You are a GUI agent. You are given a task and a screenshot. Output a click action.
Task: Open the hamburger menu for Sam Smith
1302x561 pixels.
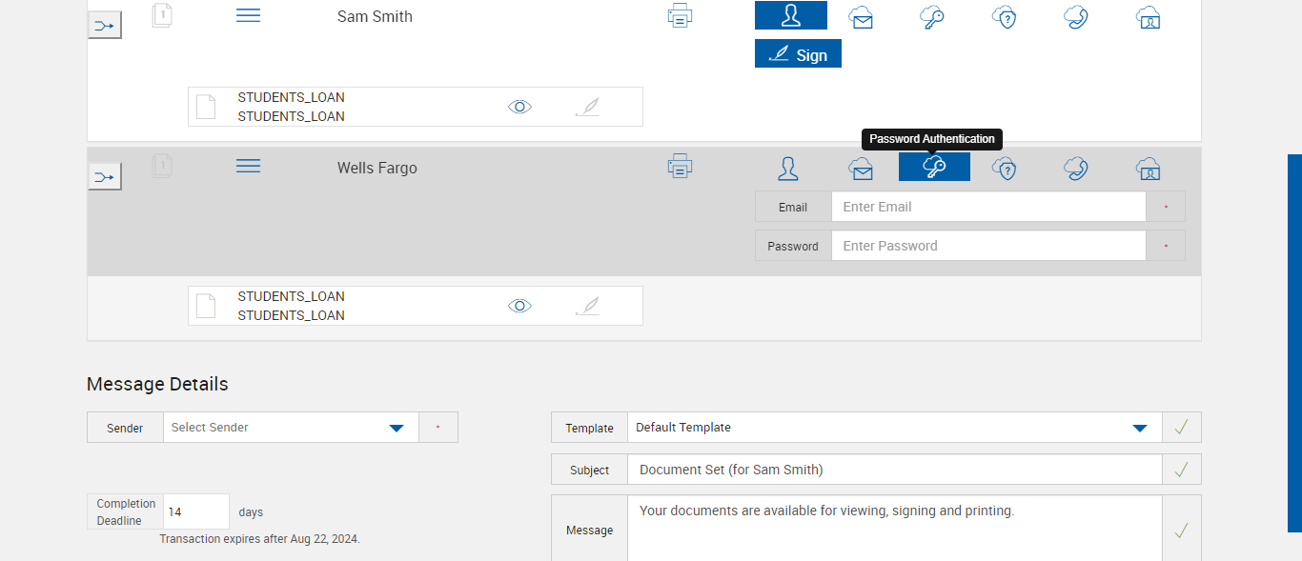pyautogui.click(x=248, y=15)
